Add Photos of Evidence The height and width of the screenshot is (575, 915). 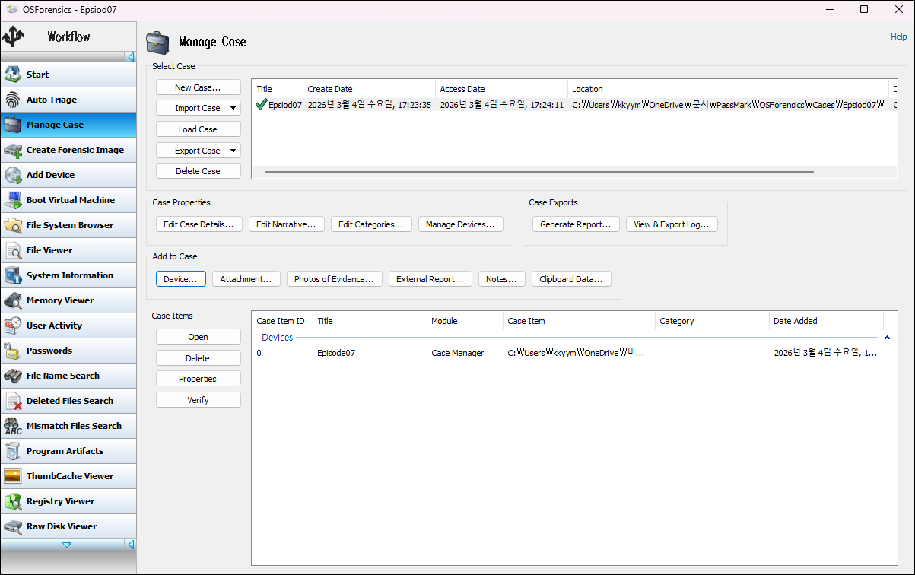pos(335,279)
